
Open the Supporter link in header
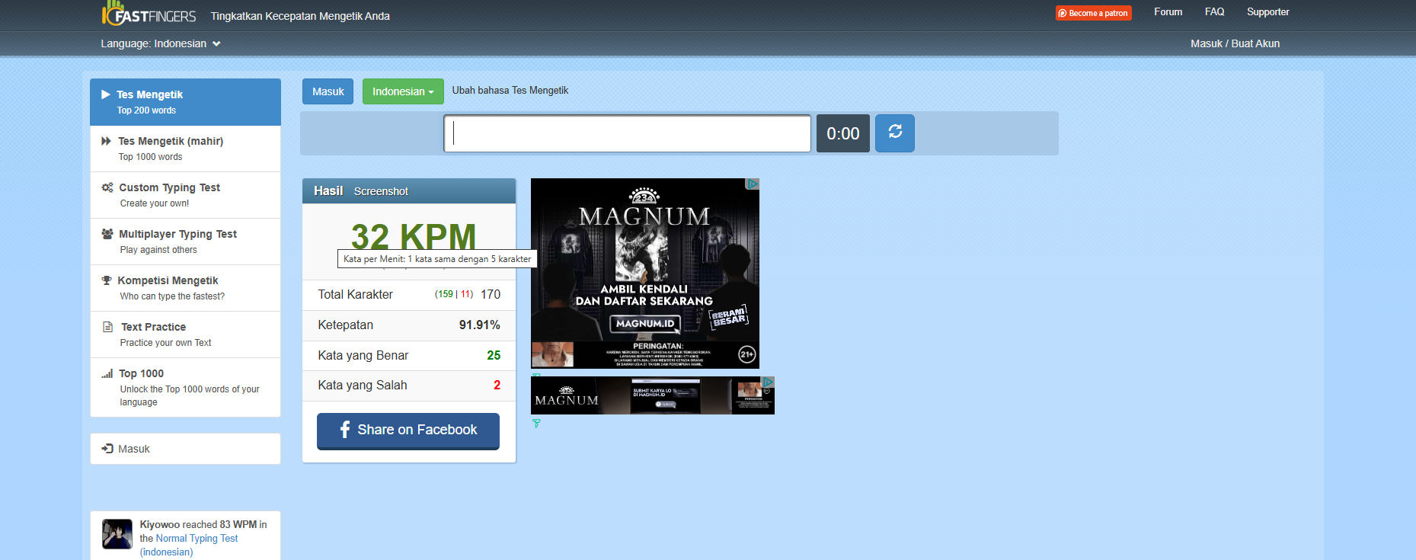point(1267,11)
